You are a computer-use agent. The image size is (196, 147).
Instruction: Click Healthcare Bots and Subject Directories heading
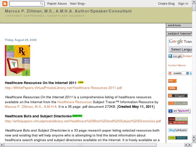point(38,116)
